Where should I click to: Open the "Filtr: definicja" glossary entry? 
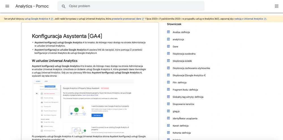tap(179, 82)
